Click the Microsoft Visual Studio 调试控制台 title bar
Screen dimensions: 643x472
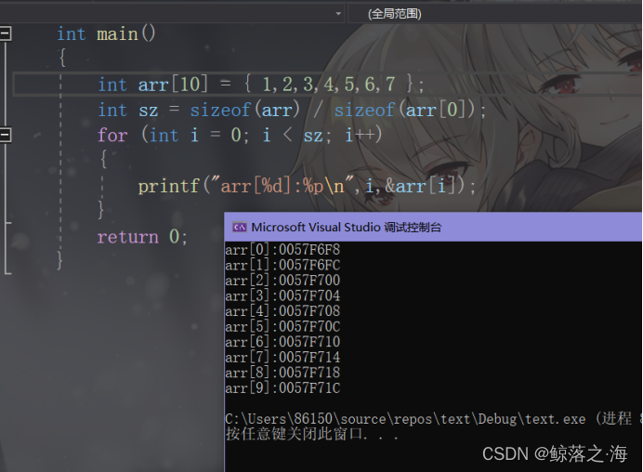(433, 227)
